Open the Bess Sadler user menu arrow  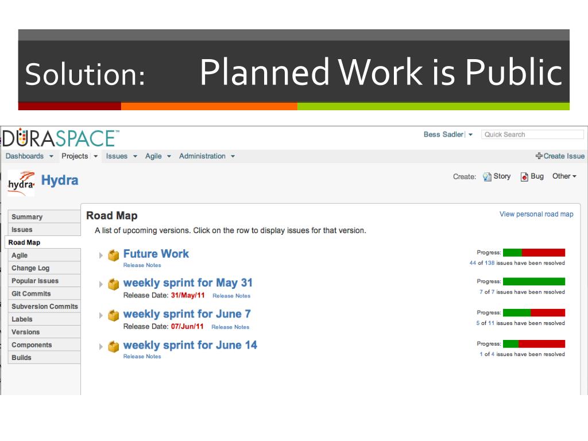point(470,134)
